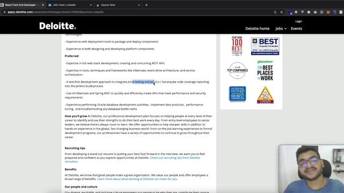Viewport: 344px width, 193px height.
Task: Click the line about Hibernate and Spring MVC
Action: point(135,95)
